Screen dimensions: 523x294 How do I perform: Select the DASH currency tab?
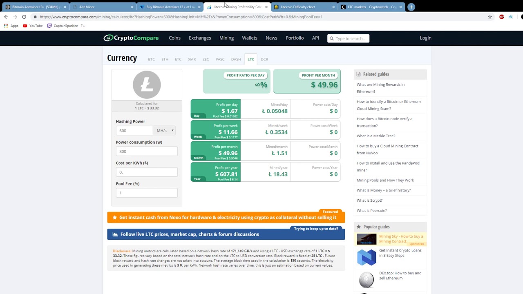(x=236, y=59)
